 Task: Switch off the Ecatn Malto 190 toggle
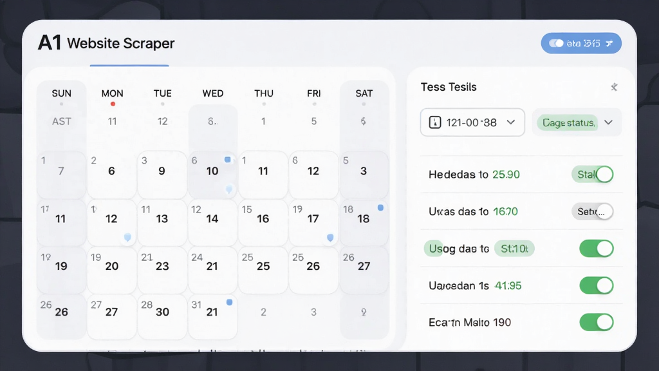click(597, 323)
